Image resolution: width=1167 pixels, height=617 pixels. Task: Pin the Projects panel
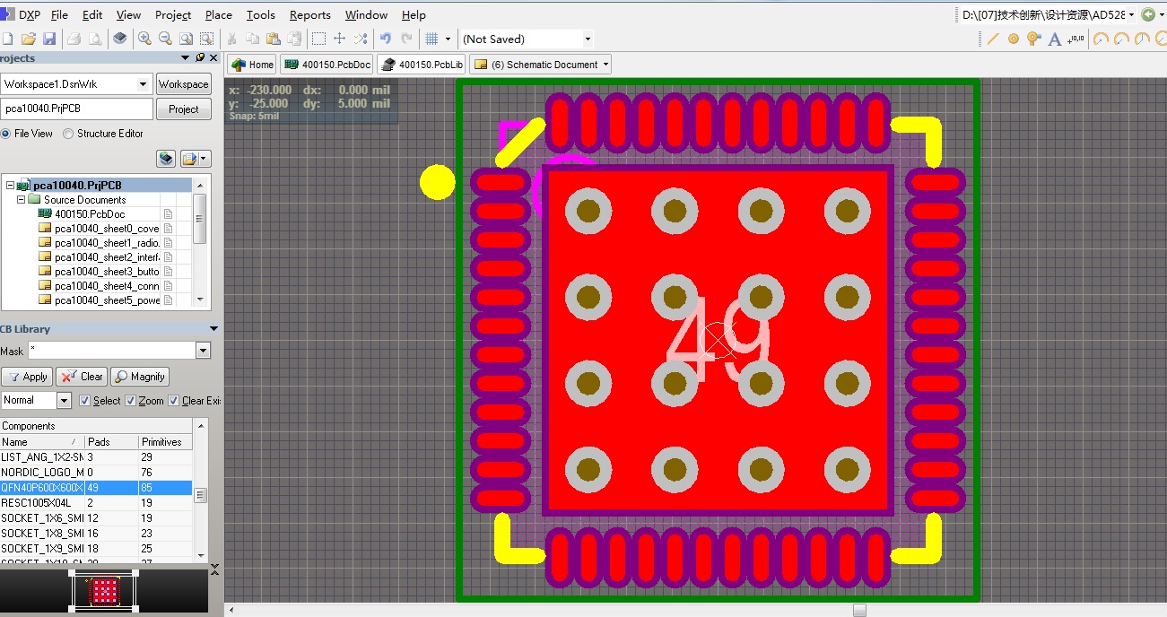(x=199, y=57)
